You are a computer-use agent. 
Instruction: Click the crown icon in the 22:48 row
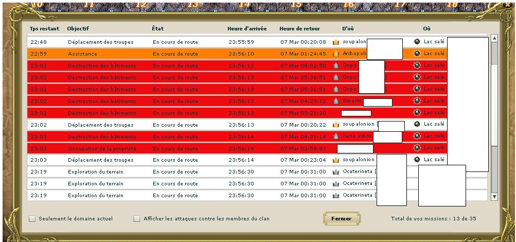coord(336,42)
